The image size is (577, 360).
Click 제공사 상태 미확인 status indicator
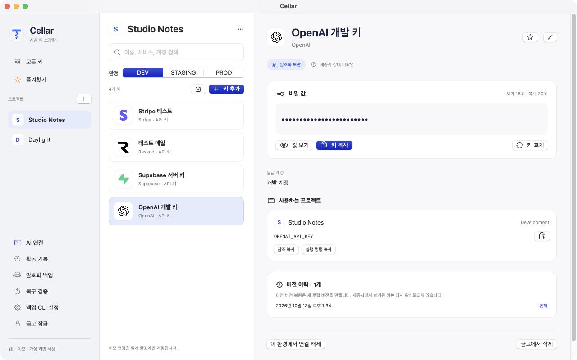[333, 64]
